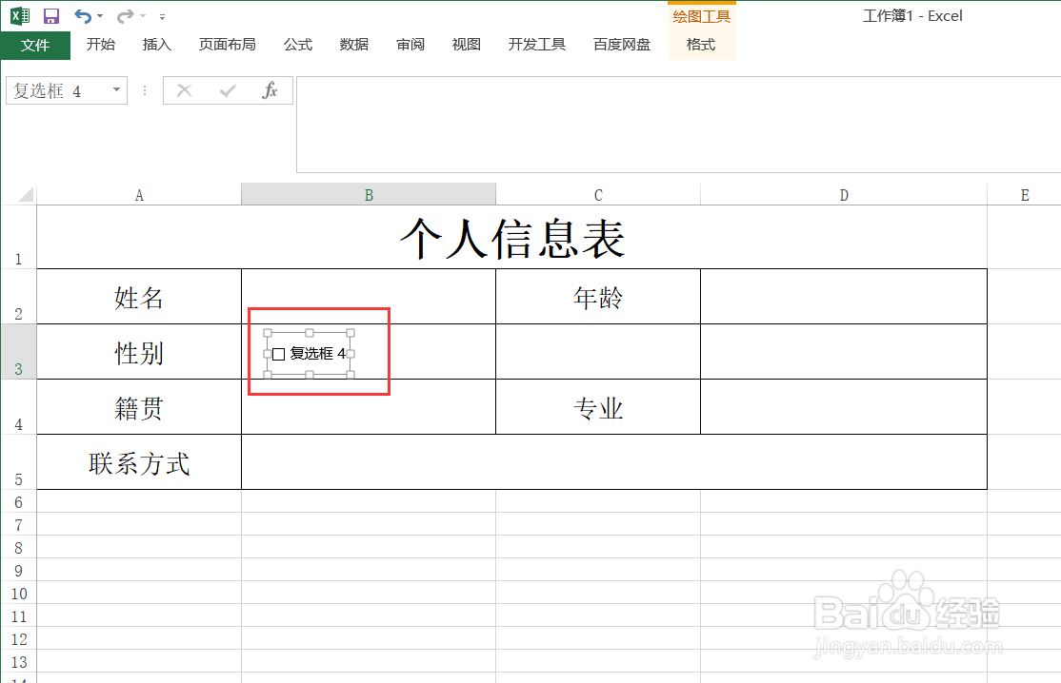Viewport: 1061px width, 683px height.
Task: Click the Redo arrow icon
Action: [125, 15]
